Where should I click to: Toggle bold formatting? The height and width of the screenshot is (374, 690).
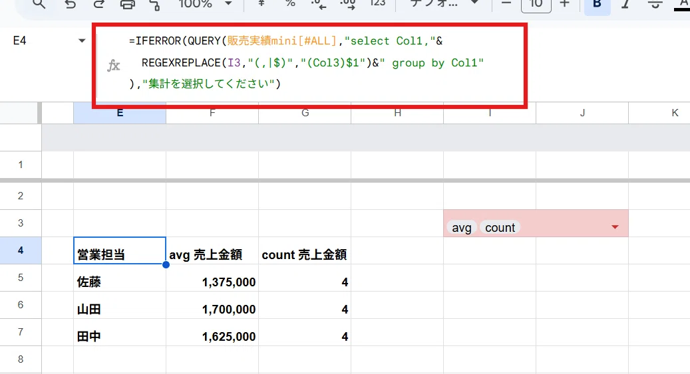(x=597, y=5)
